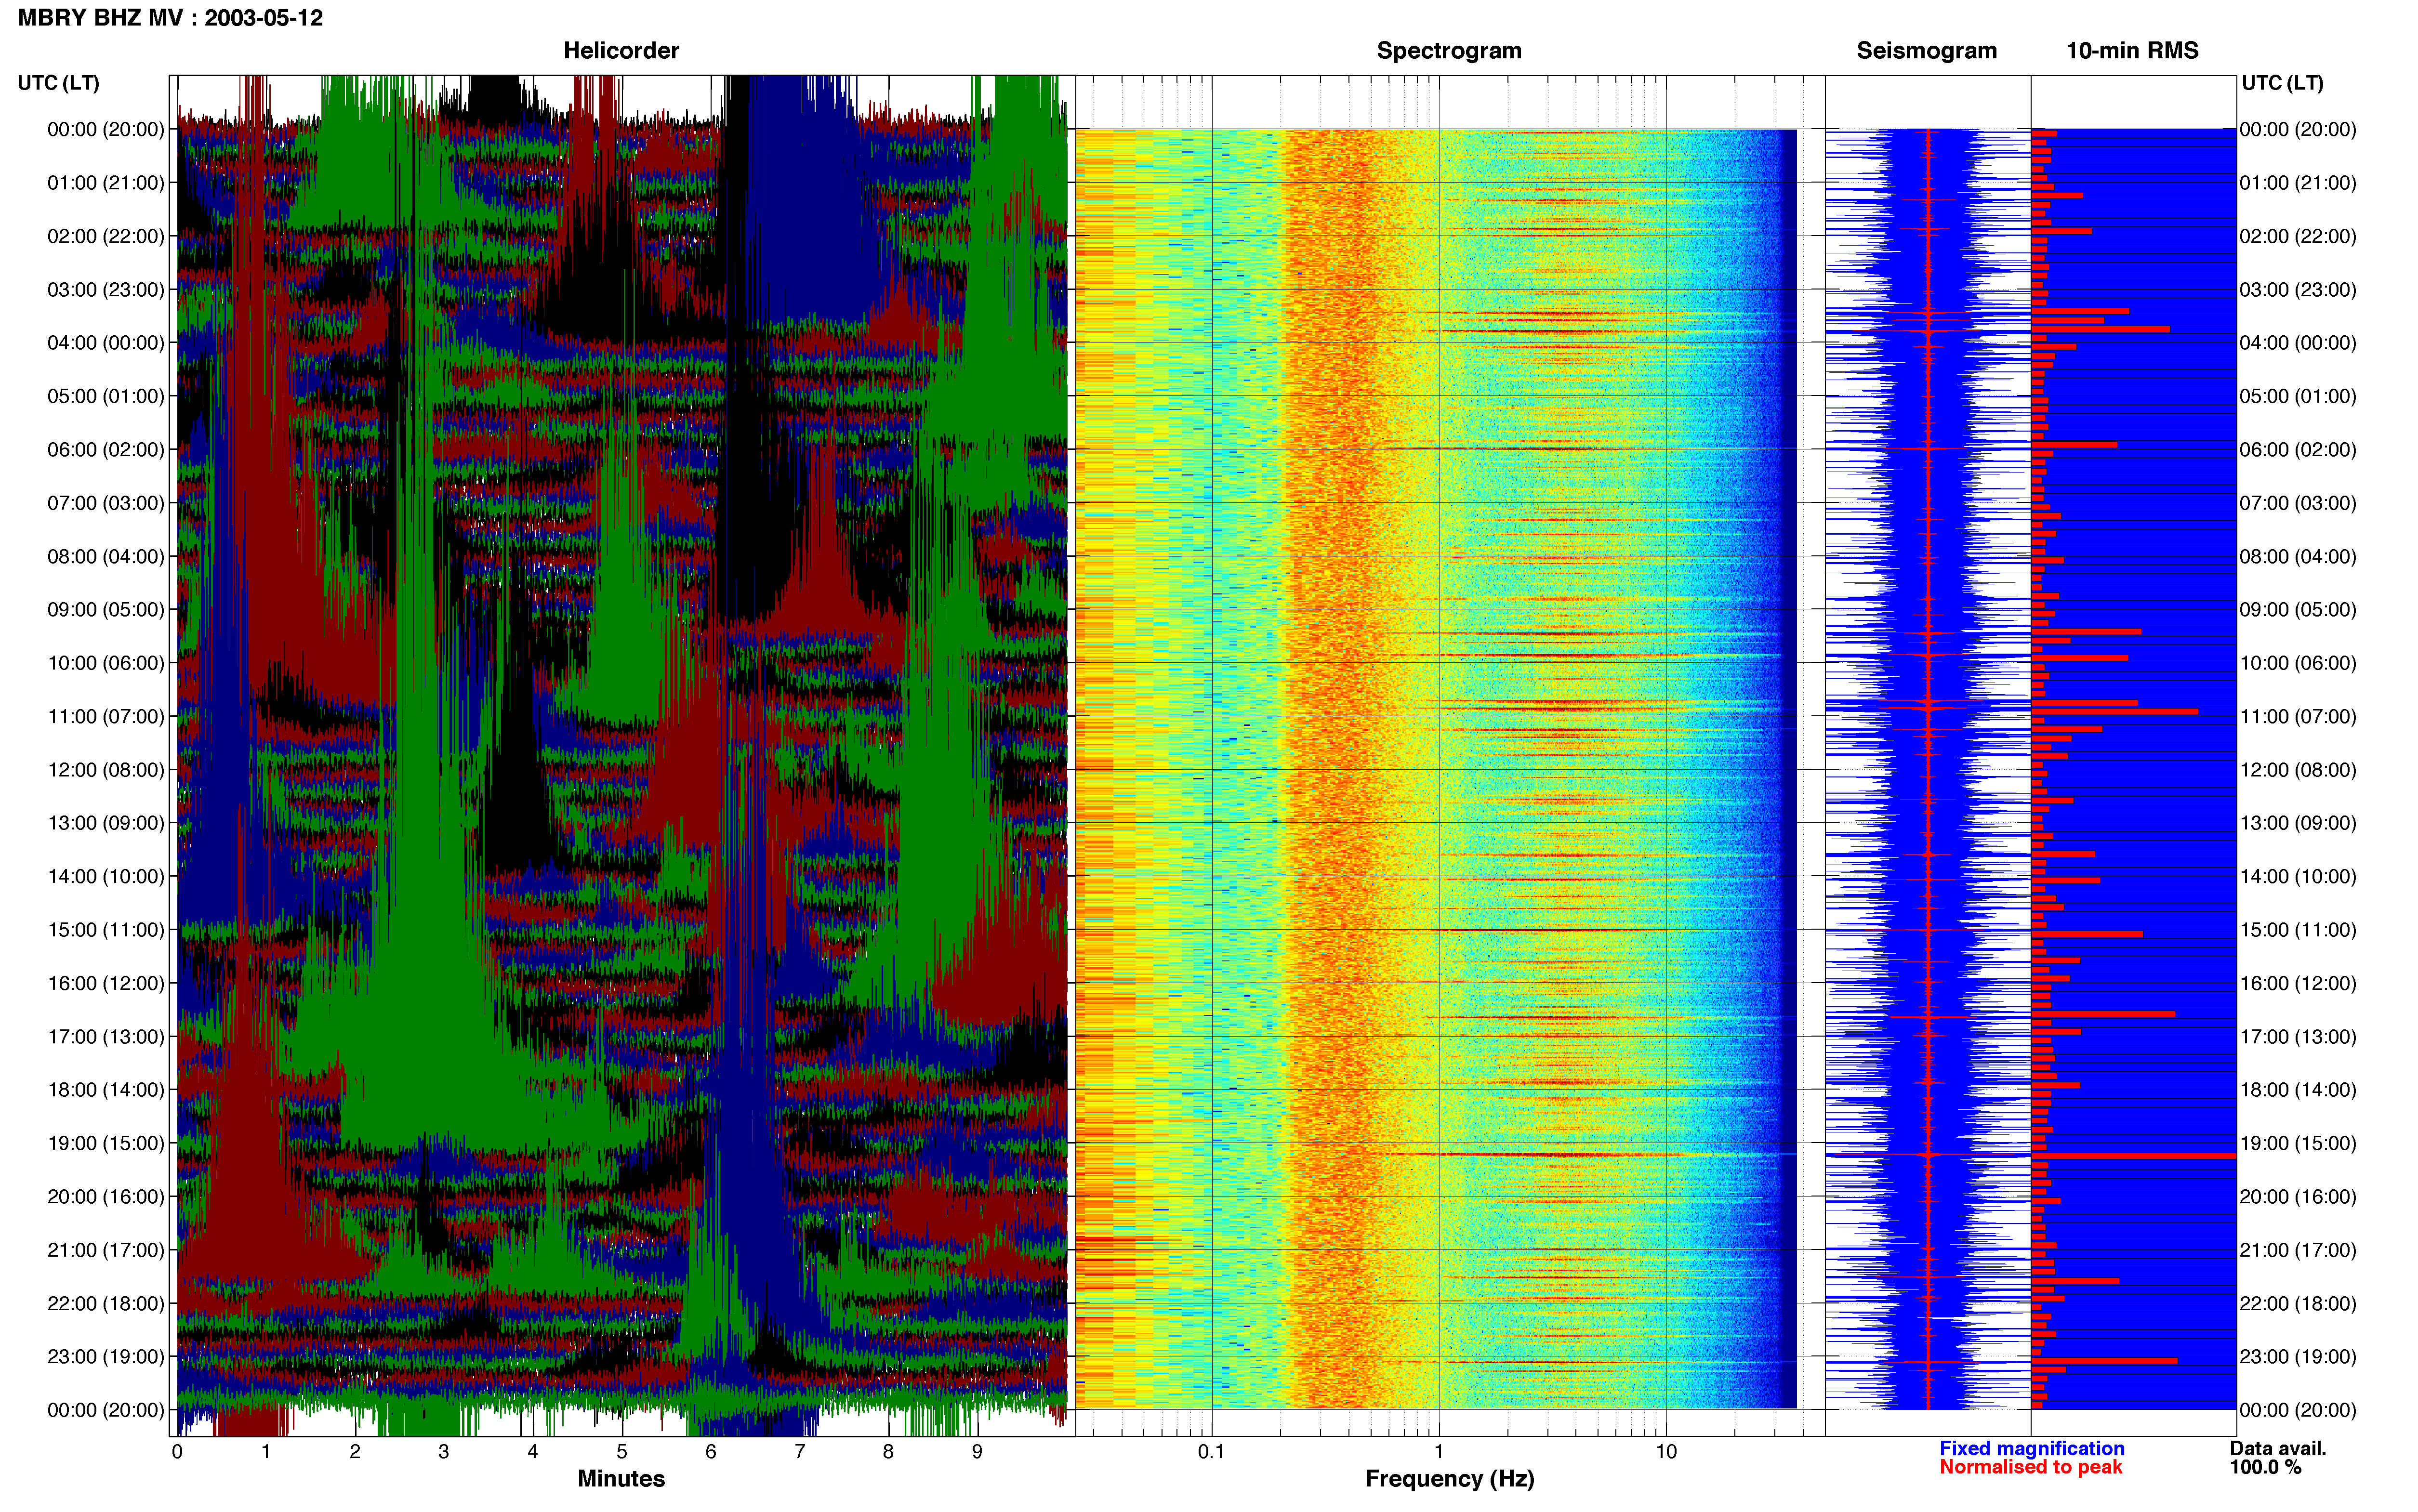
Task: Click left time label '04:00 (00:00)'
Action: click(x=106, y=343)
